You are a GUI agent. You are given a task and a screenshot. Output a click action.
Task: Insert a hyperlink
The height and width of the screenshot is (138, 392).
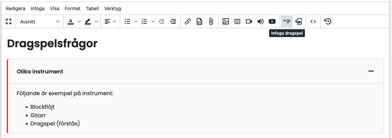tap(187, 21)
